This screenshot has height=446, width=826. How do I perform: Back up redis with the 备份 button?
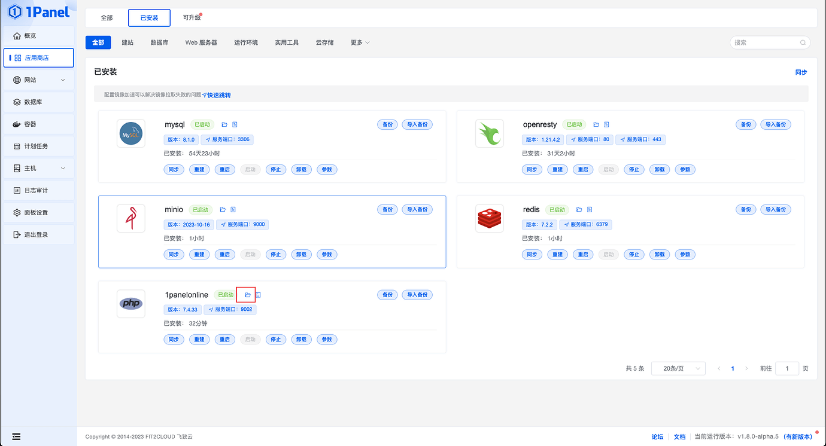[x=746, y=209]
